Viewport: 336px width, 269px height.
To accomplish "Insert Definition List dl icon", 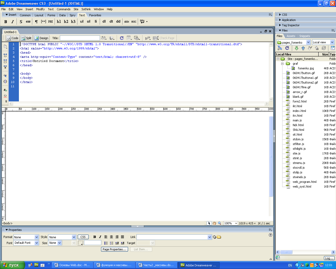I will (104, 22).
